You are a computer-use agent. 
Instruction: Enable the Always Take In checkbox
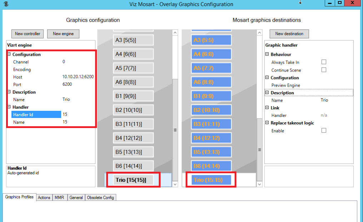(324, 62)
